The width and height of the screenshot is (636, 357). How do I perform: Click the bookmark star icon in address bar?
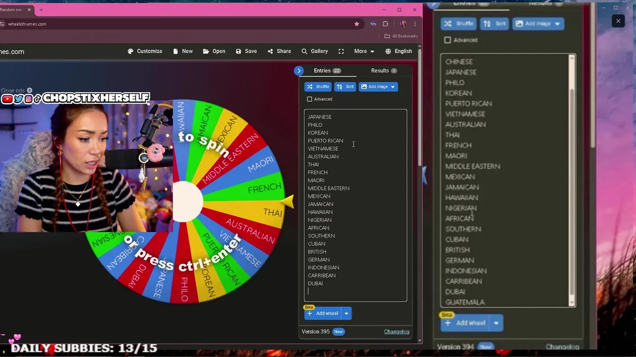[356, 24]
